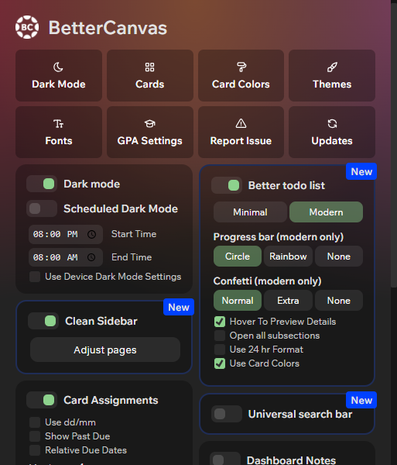Screen dimensions: 397x465
Task: Click the clock icon in Start Time field
Action: pyautogui.click(x=91, y=234)
